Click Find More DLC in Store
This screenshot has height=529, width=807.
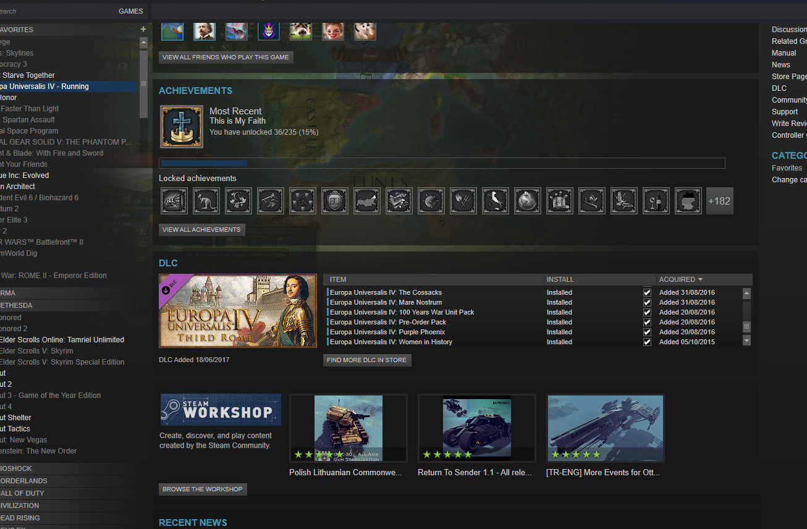(x=367, y=360)
